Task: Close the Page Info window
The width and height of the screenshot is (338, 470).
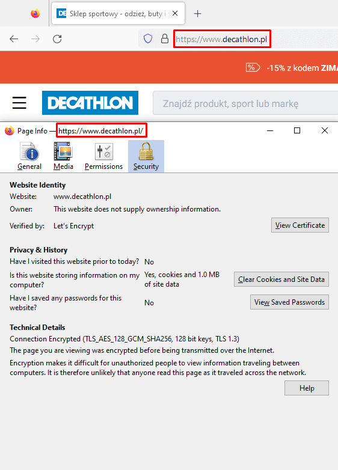Action: (x=325, y=130)
